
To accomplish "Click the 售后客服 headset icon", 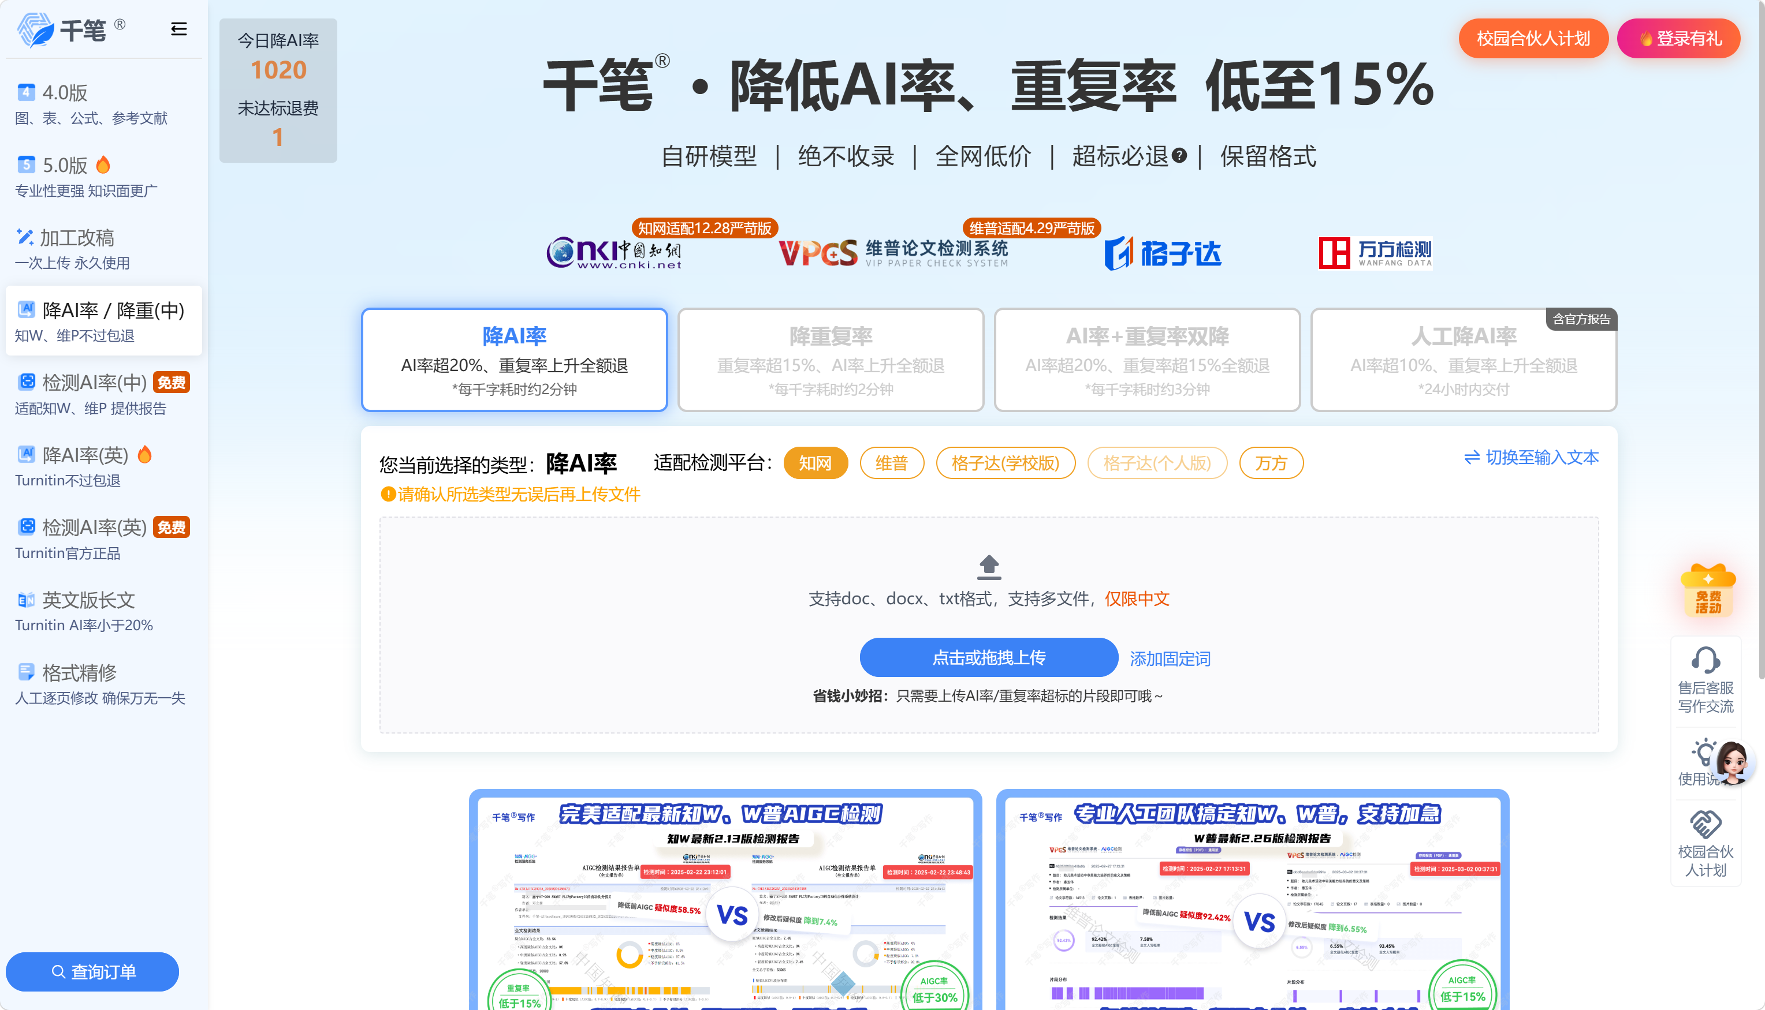I will click(x=1706, y=660).
